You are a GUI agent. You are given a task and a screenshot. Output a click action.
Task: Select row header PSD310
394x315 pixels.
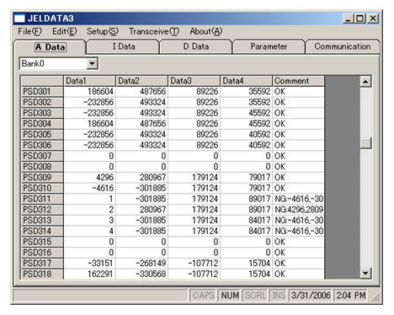tap(42, 188)
